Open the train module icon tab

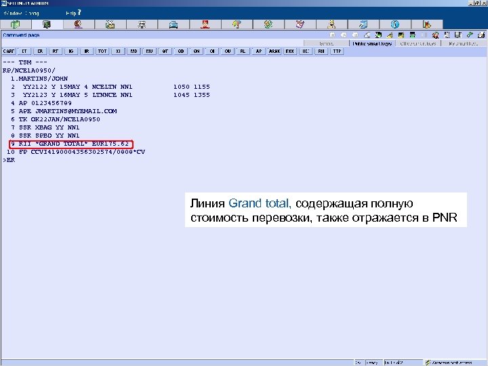(x=142, y=24)
